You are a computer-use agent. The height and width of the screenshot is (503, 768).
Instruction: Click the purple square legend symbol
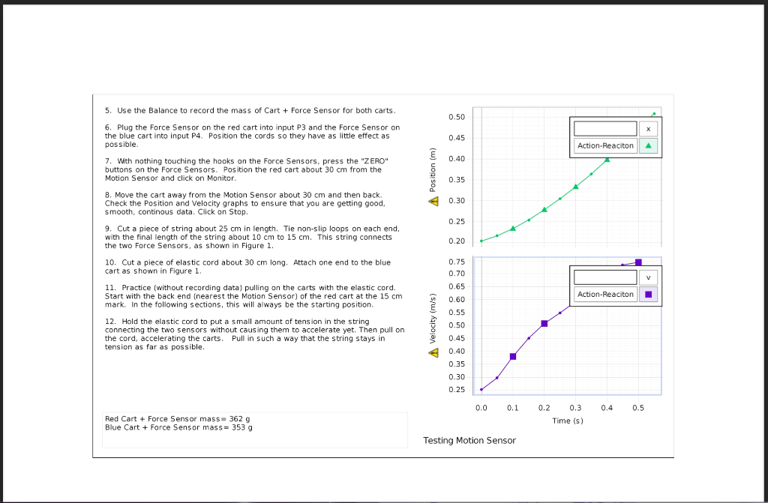649,295
